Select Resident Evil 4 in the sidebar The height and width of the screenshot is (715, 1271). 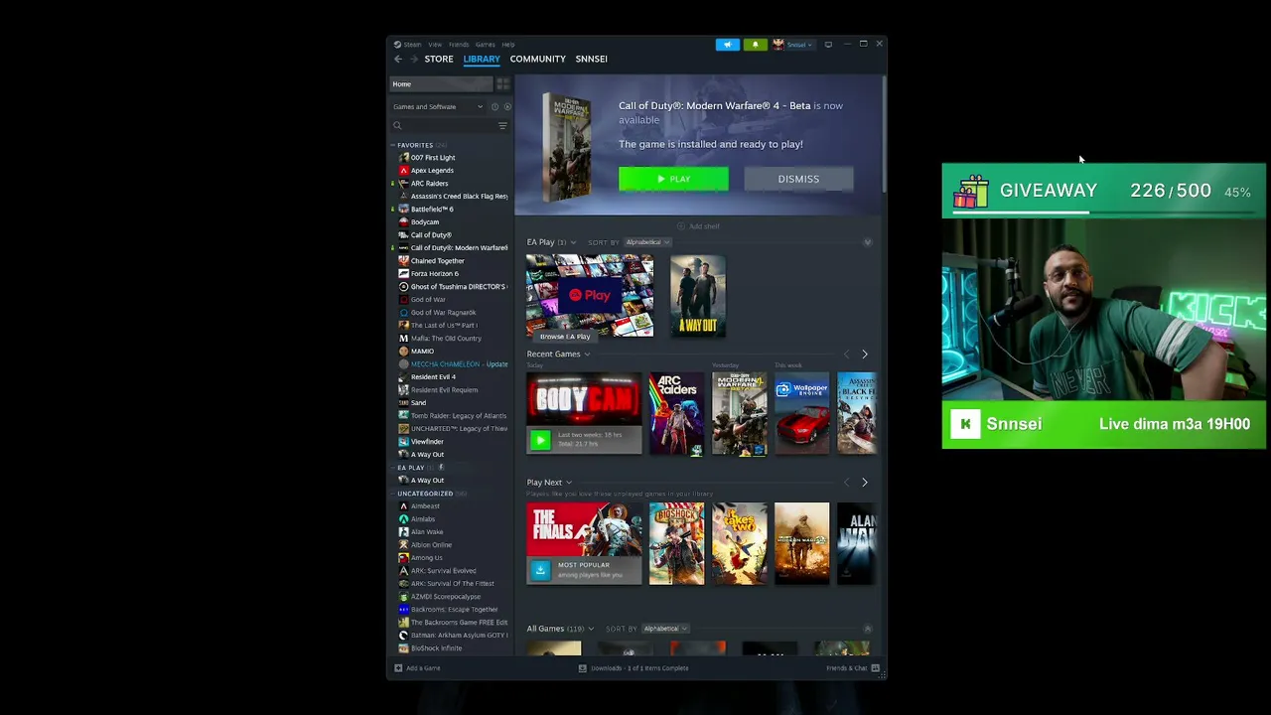pyautogui.click(x=433, y=377)
